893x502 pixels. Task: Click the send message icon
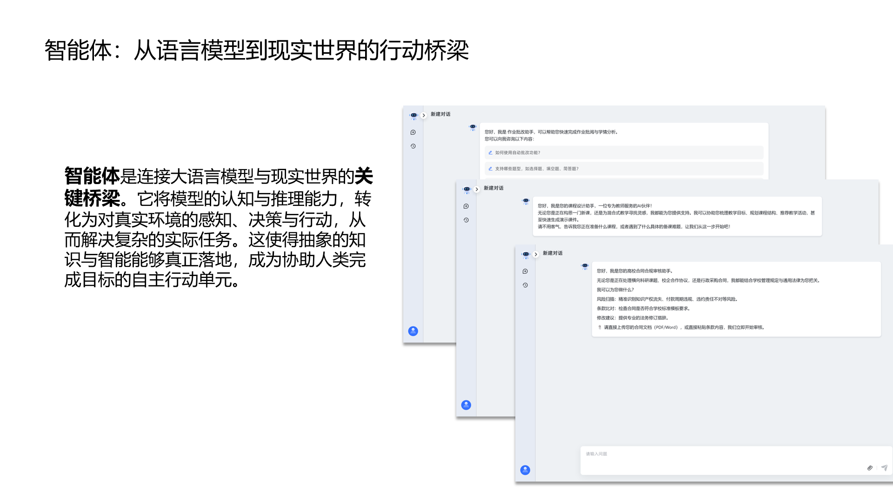point(885,468)
